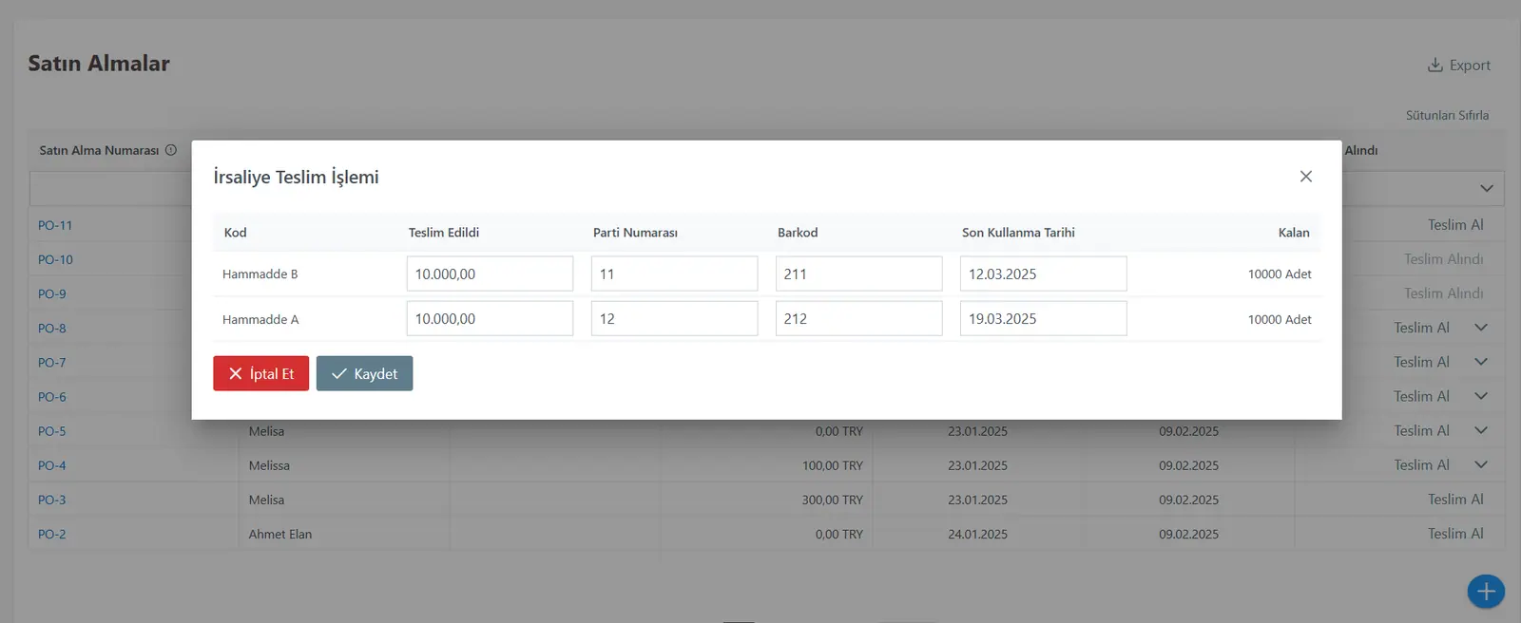The width and height of the screenshot is (1521, 623).
Task: Save delivery with the Kaydet button
Action: (x=364, y=373)
